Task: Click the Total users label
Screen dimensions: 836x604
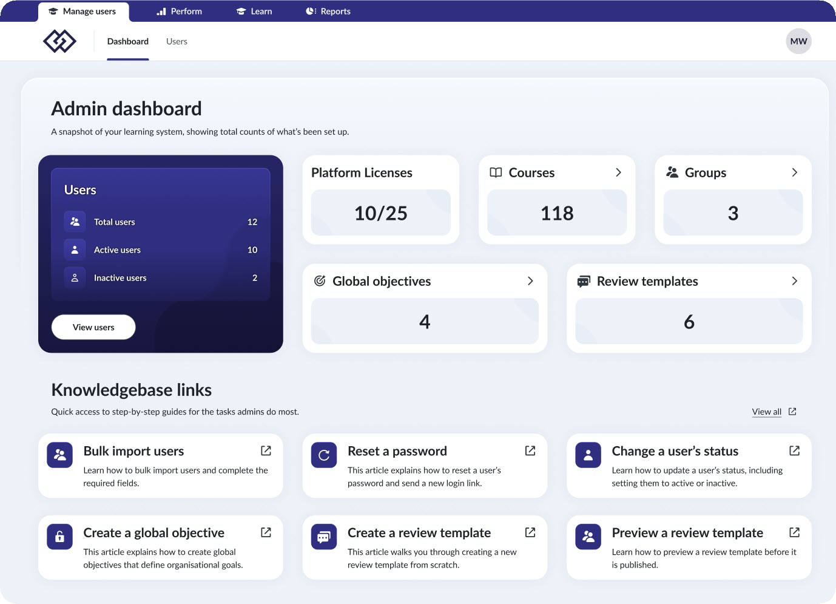Action: tap(115, 222)
